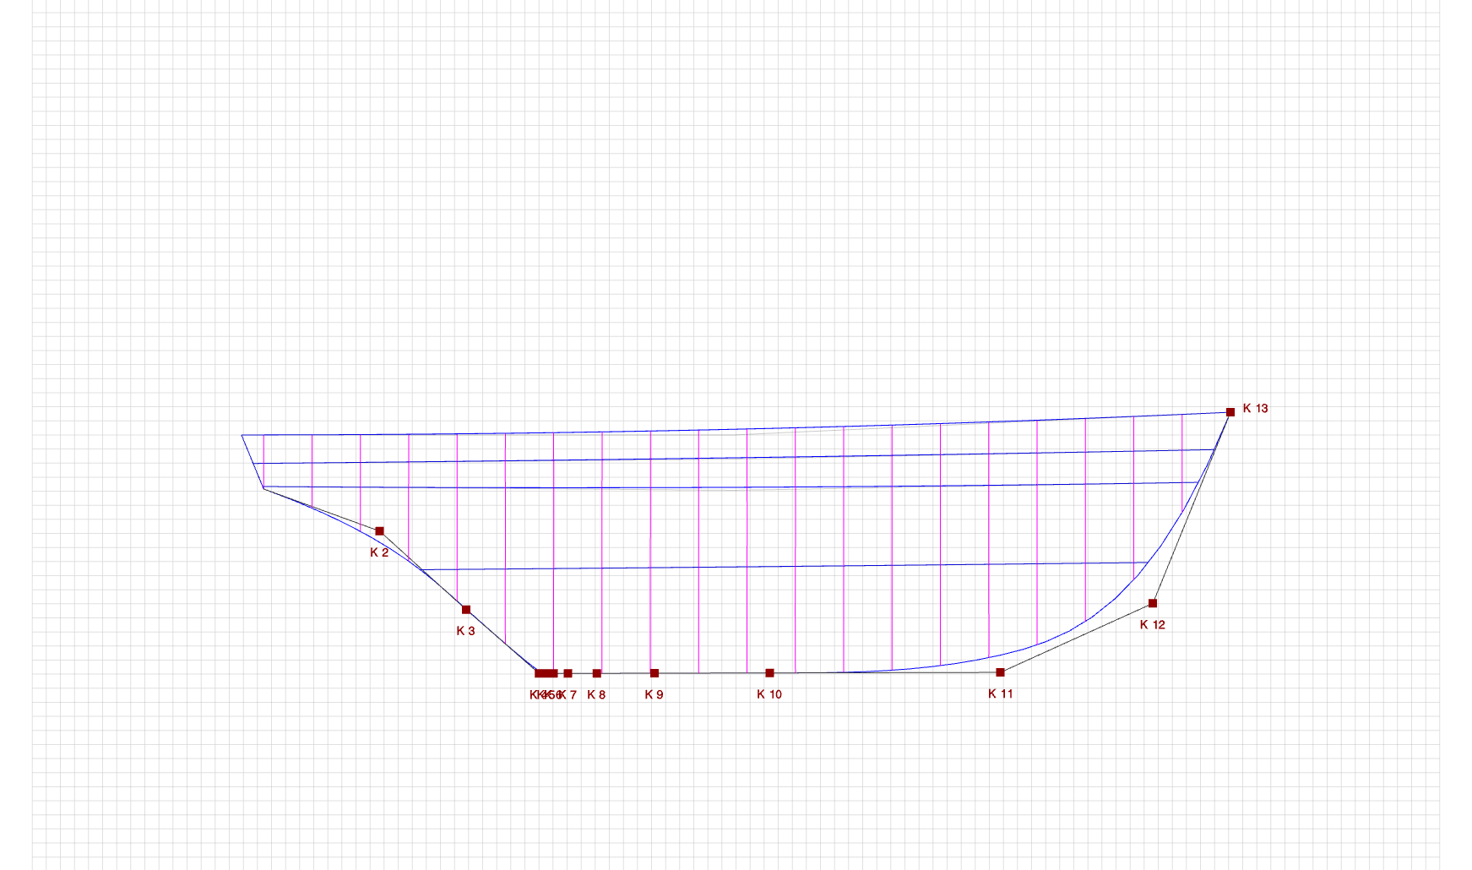Click the top-left corner of the transom

242,435
